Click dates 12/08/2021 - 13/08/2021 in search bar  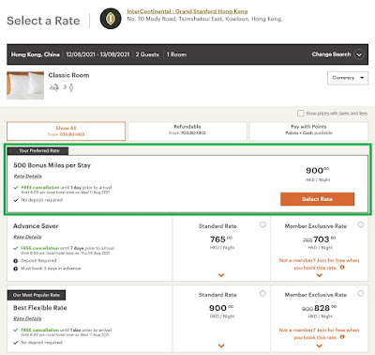(x=97, y=54)
